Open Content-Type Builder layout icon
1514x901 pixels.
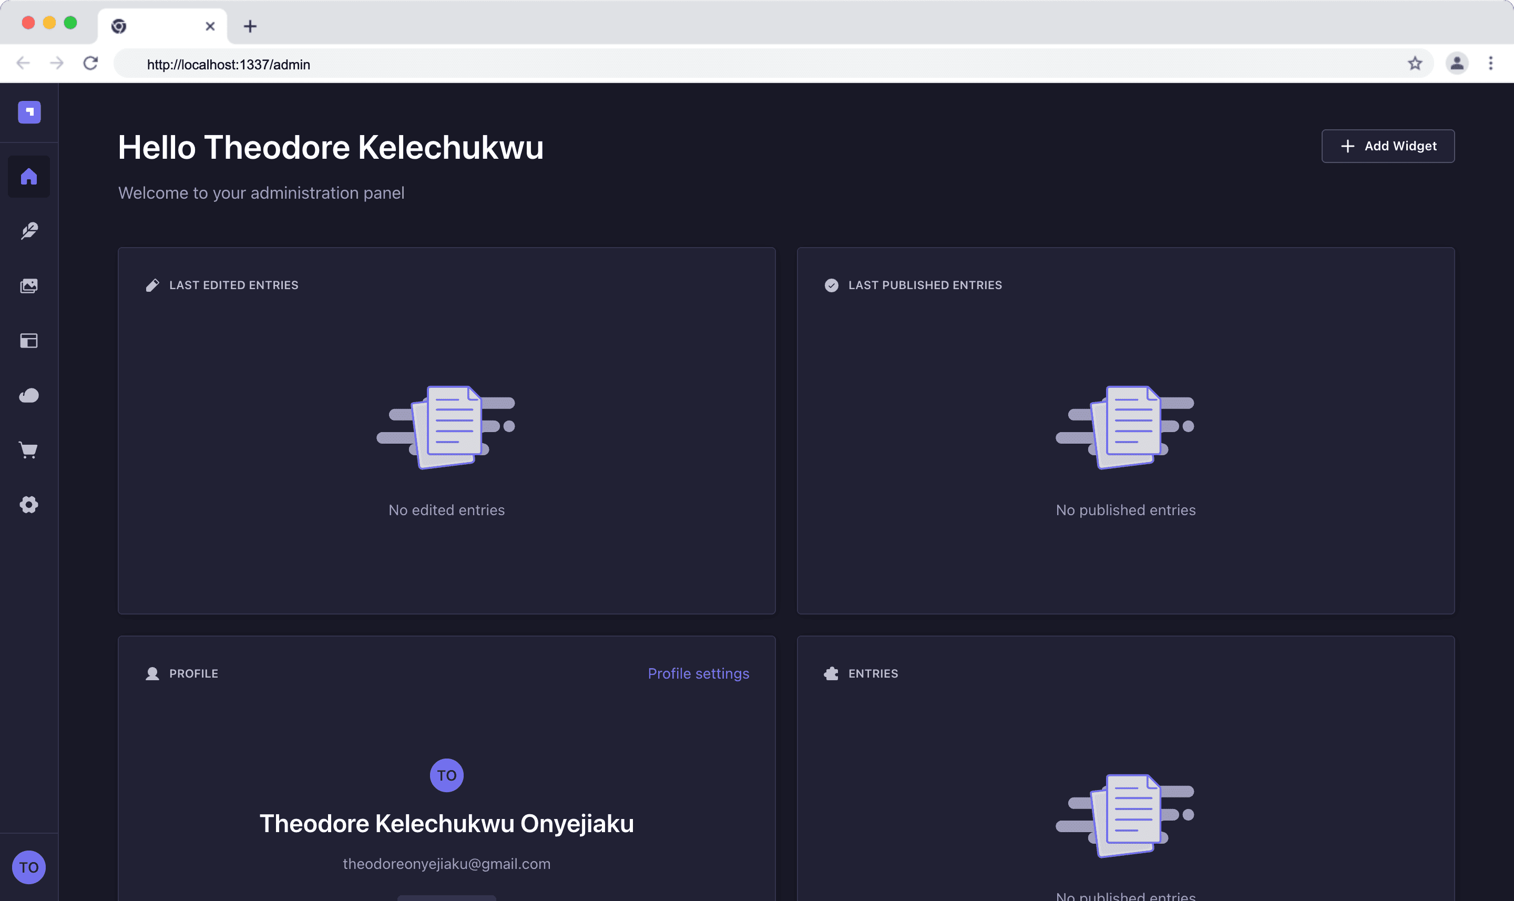pos(29,341)
